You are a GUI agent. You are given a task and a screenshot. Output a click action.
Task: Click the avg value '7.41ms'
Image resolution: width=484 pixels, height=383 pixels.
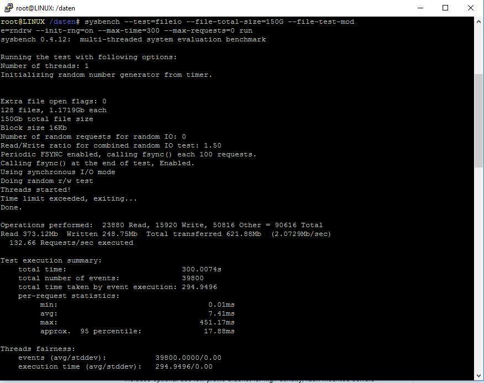click(x=222, y=313)
